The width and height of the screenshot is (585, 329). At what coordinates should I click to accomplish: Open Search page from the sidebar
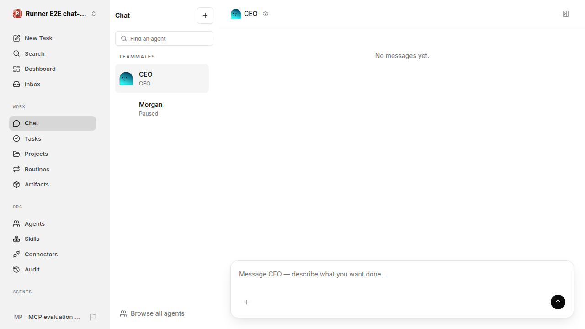coord(53,53)
